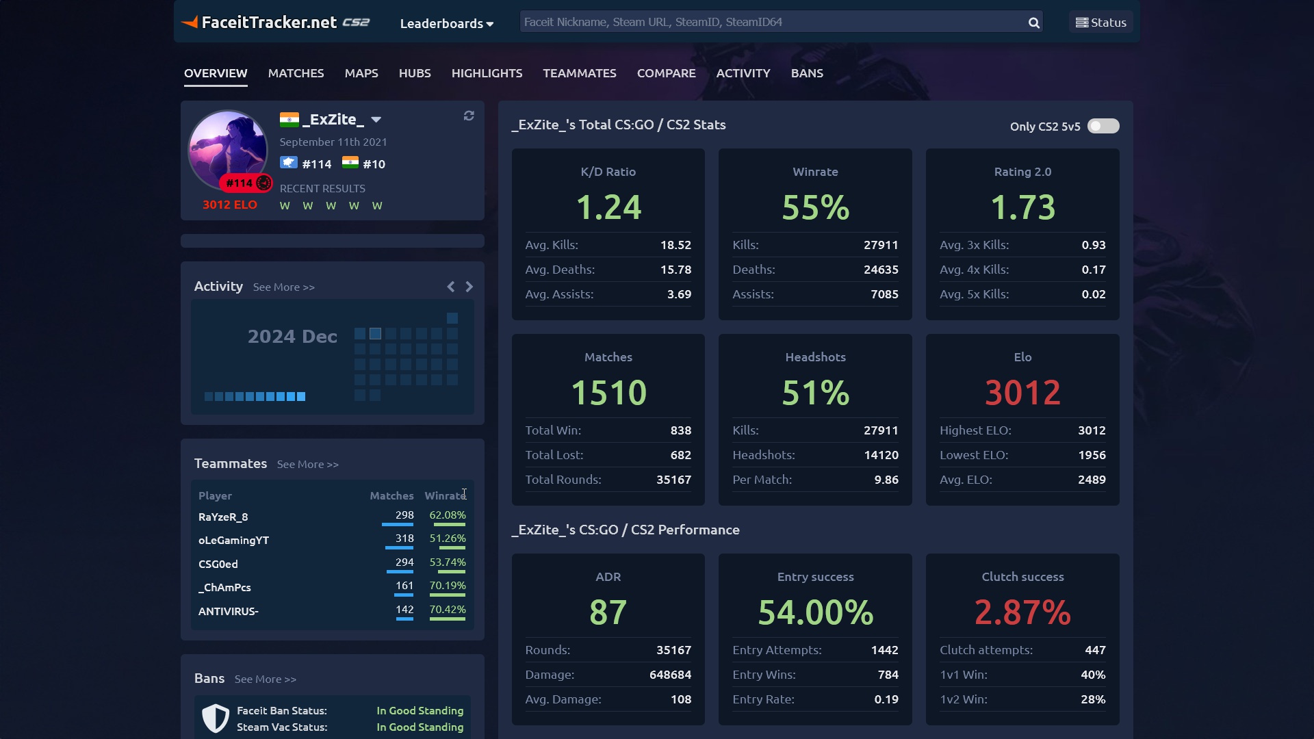Open the Status menu button
The image size is (1314, 739).
point(1100,23)
